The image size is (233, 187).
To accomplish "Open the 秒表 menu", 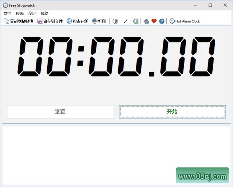I will pyautogui.click(x=20, y=13).
